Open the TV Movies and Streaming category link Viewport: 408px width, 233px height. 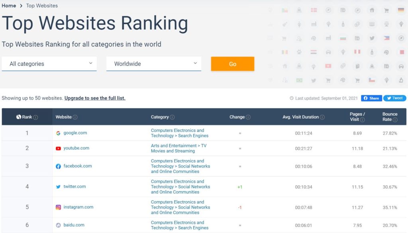coord(178,148)
